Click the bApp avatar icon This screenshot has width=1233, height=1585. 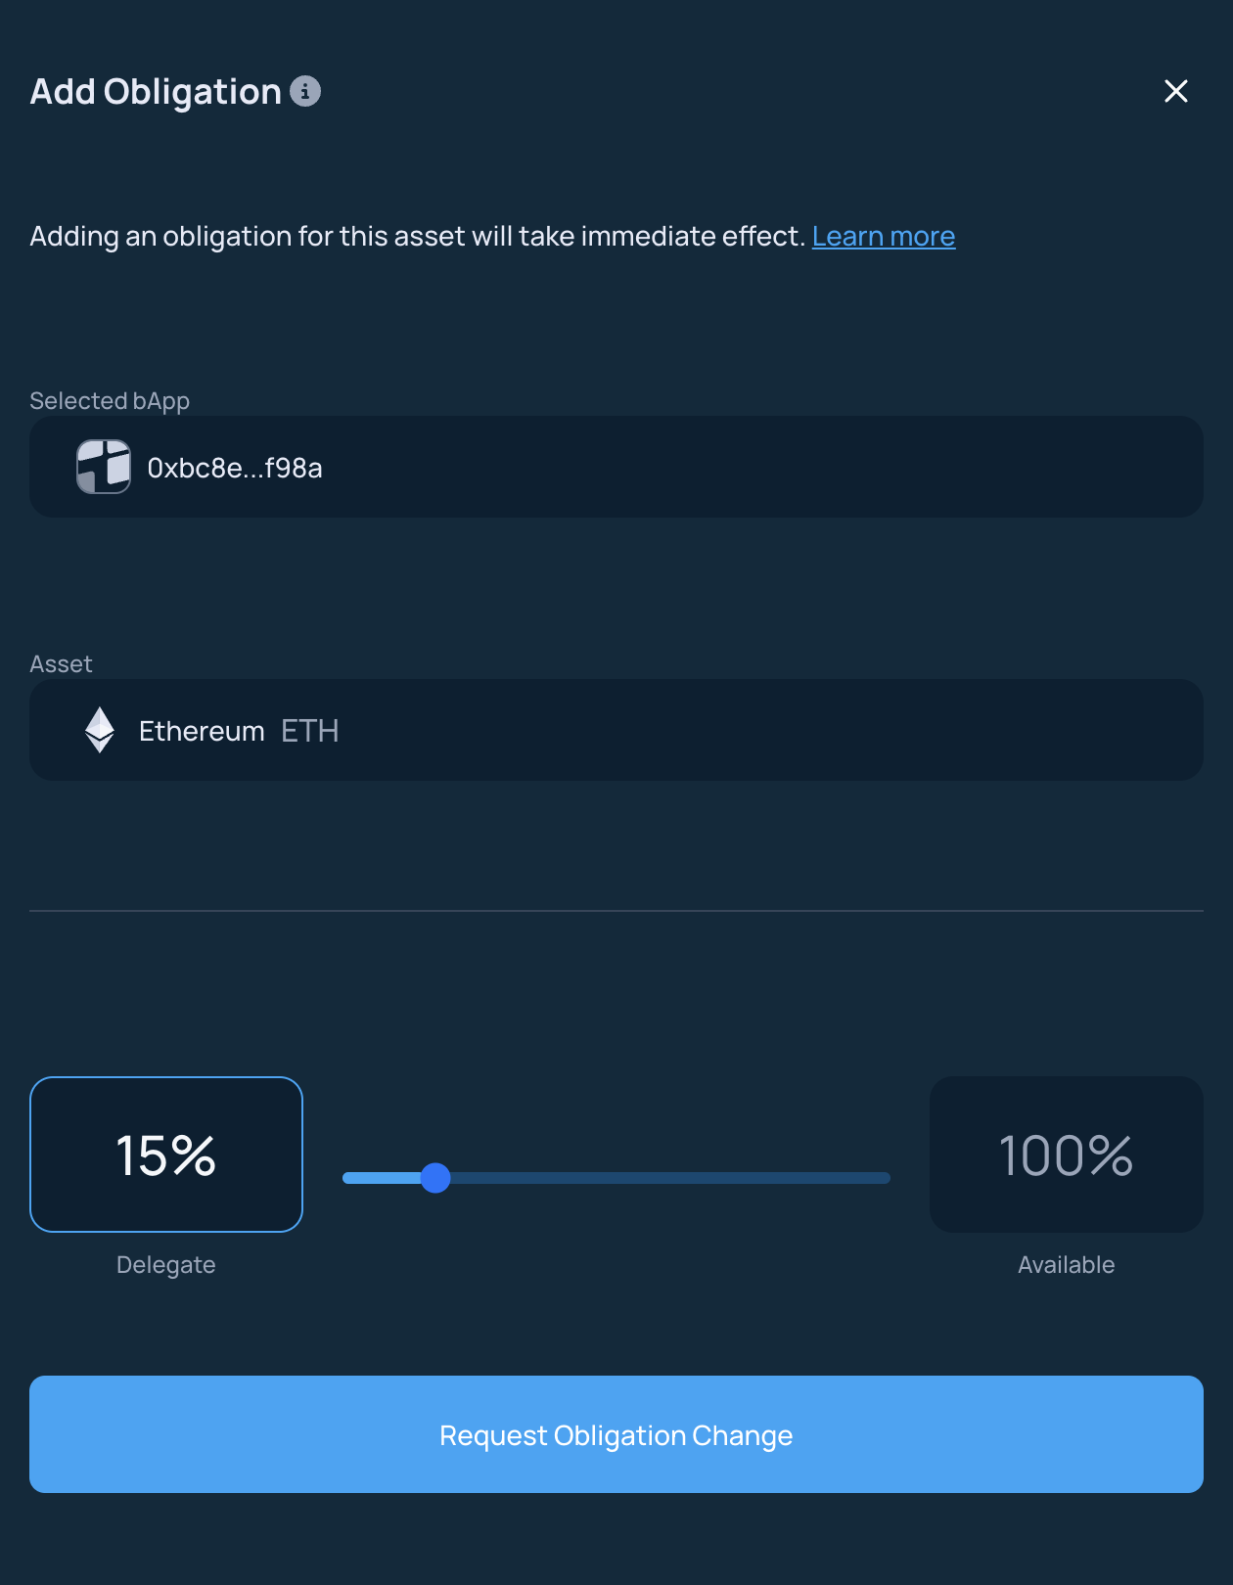(104, 467)
